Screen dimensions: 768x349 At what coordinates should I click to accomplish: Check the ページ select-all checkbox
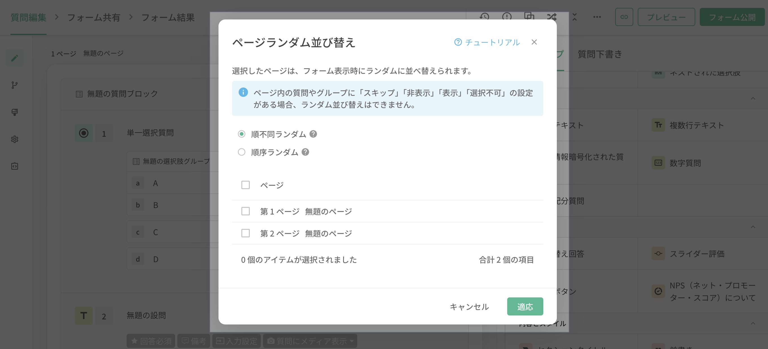[245, 185]
